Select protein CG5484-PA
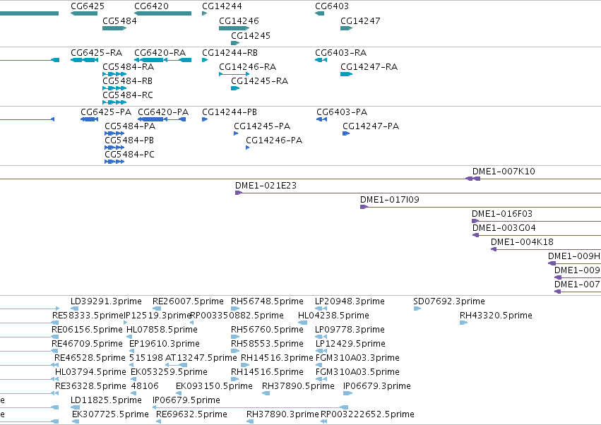 click(130, 126)
